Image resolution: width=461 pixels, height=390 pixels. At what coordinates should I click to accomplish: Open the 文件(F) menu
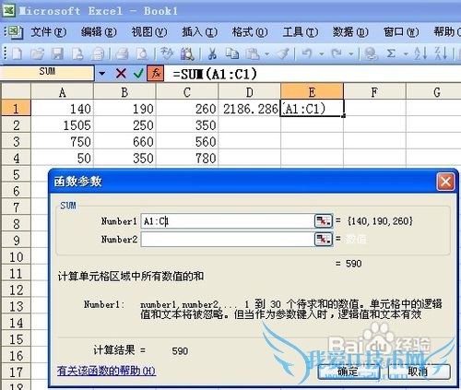click(49, 32)
